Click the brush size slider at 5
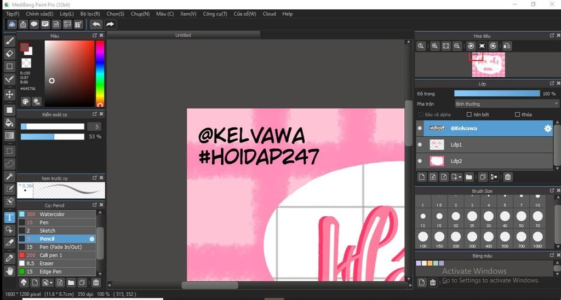The height and width of the screenshot is (300, 561). click(53, 126)
